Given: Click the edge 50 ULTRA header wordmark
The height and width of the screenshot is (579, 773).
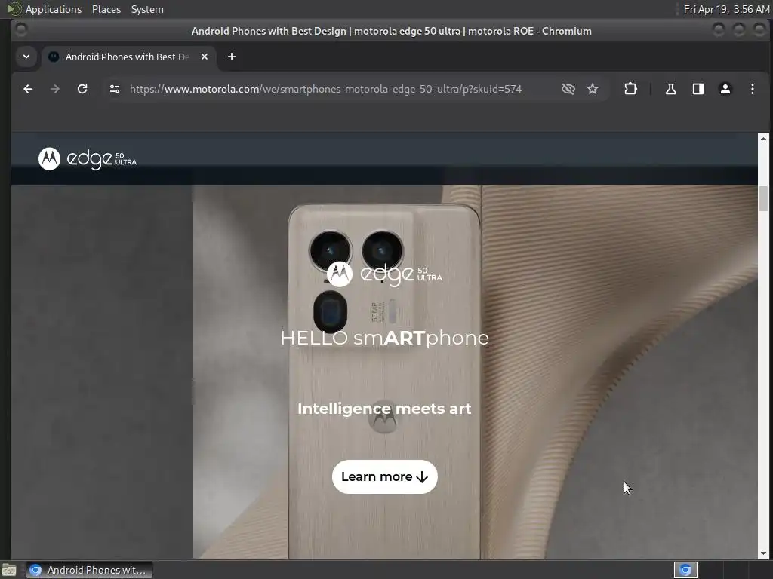Looking at the screenshot, I should point(102,159).
